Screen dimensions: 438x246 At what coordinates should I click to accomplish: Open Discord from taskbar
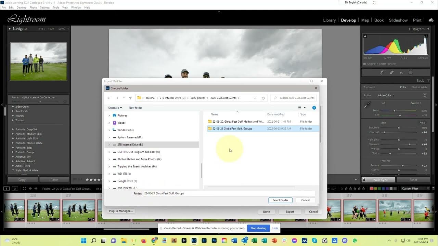pyautogui.click(x=345, y=241)
